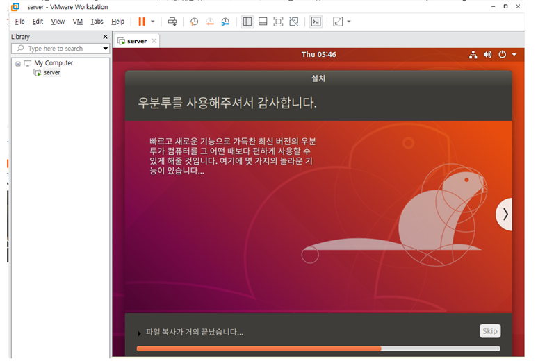Open the library search dropdown arrow

[106, 49]
